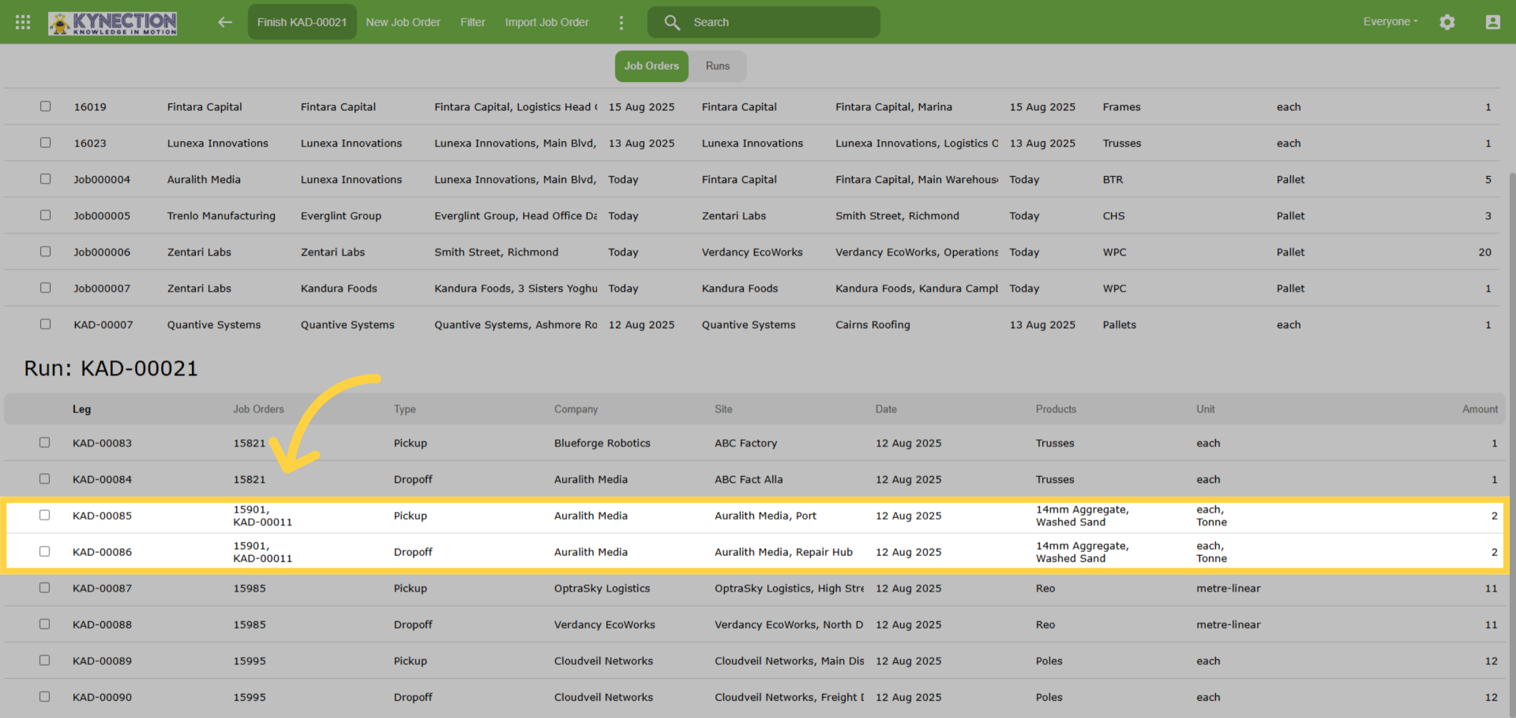Click Import Job Order
Viewport: 1516px width, 718px height.
pyautogui.click(x=546, y=22)
